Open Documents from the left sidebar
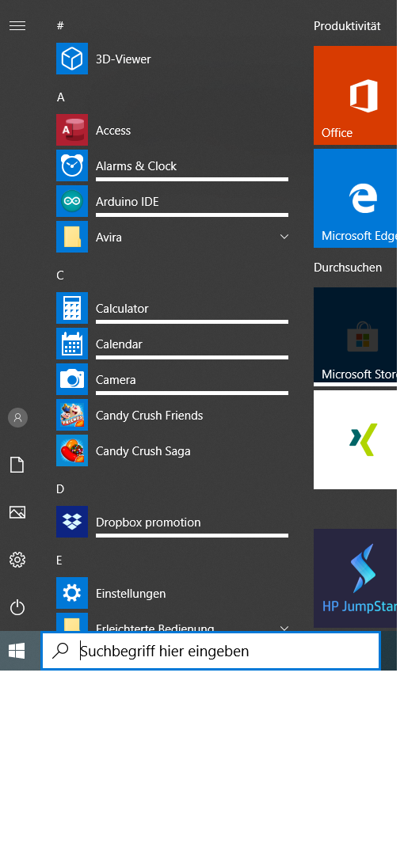 [x=17, y=465]
